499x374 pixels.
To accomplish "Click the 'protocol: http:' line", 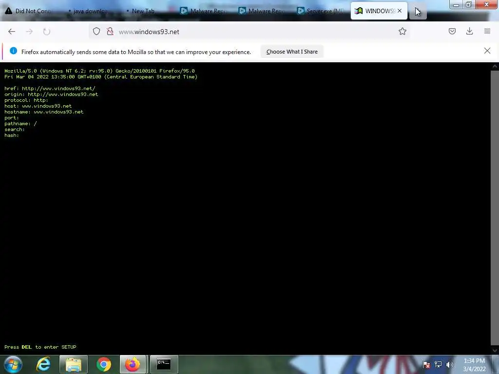I will coord(26,100).
